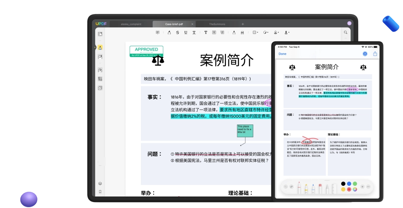Open the layers icon in left sidebar
The width and height of the screenshot is (403, 208).
click(x=100, y=184)
